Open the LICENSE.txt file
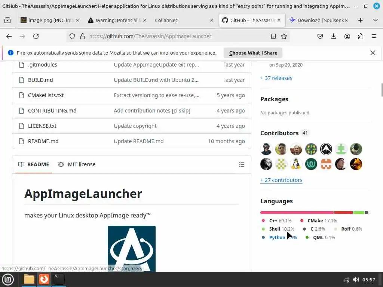This screenshot has height=287, width=383. point(42,126)
